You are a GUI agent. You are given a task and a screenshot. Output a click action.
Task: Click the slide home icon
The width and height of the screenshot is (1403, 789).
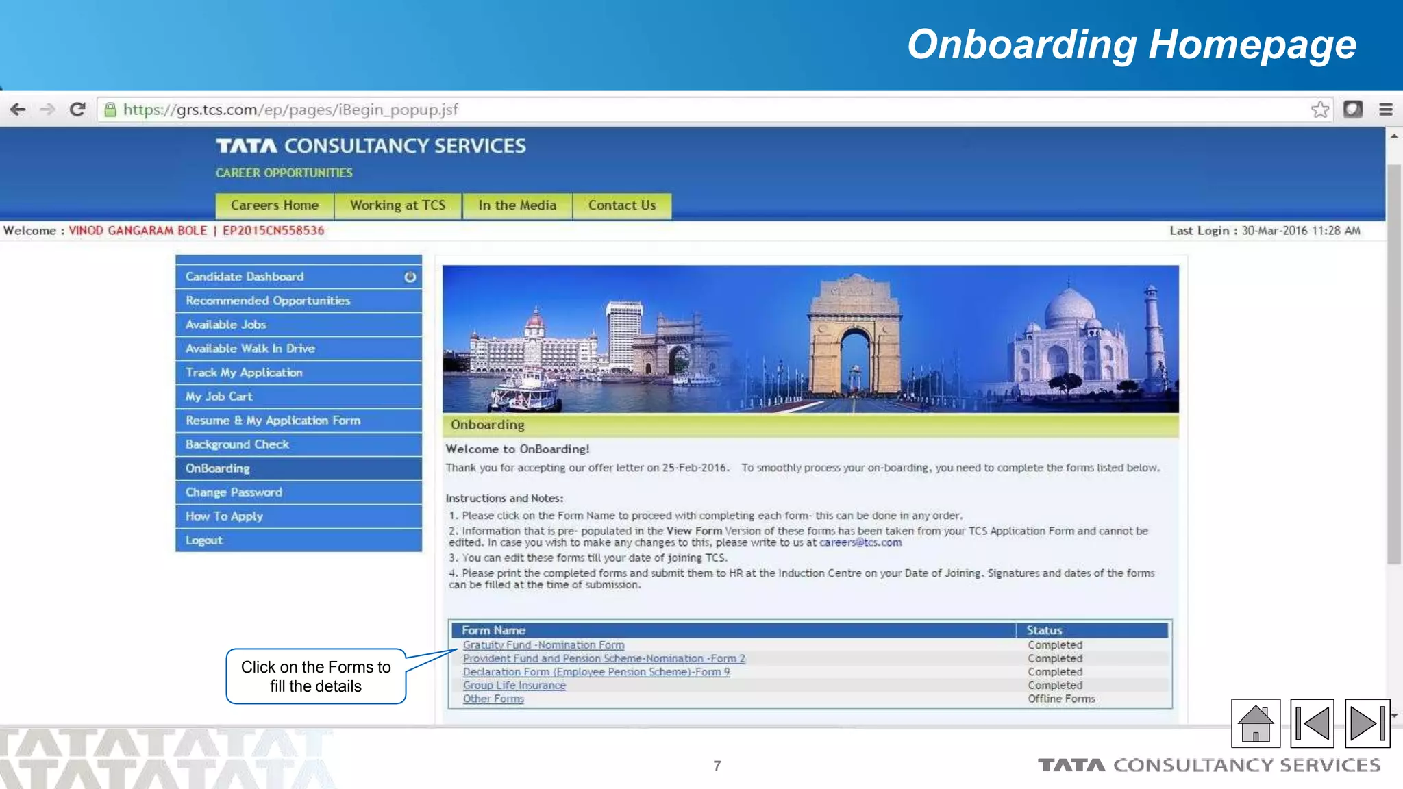point(1255,723)
